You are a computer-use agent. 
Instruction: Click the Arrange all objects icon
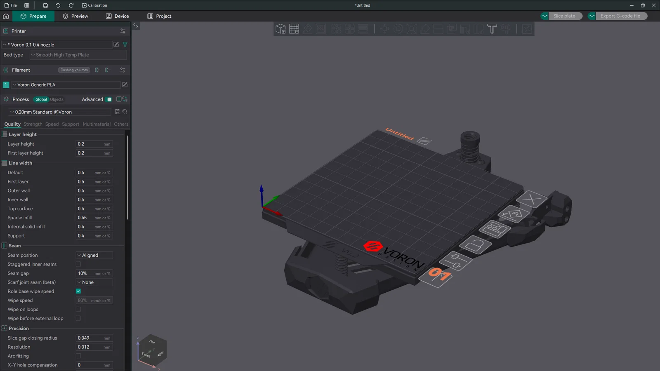coord(321,29)
